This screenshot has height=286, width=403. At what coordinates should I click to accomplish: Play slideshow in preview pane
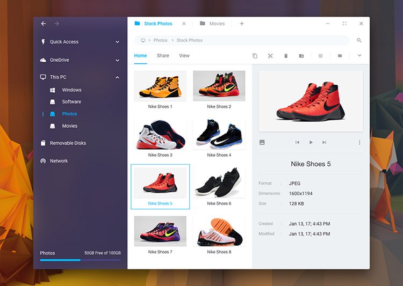[x=311, y=142]
